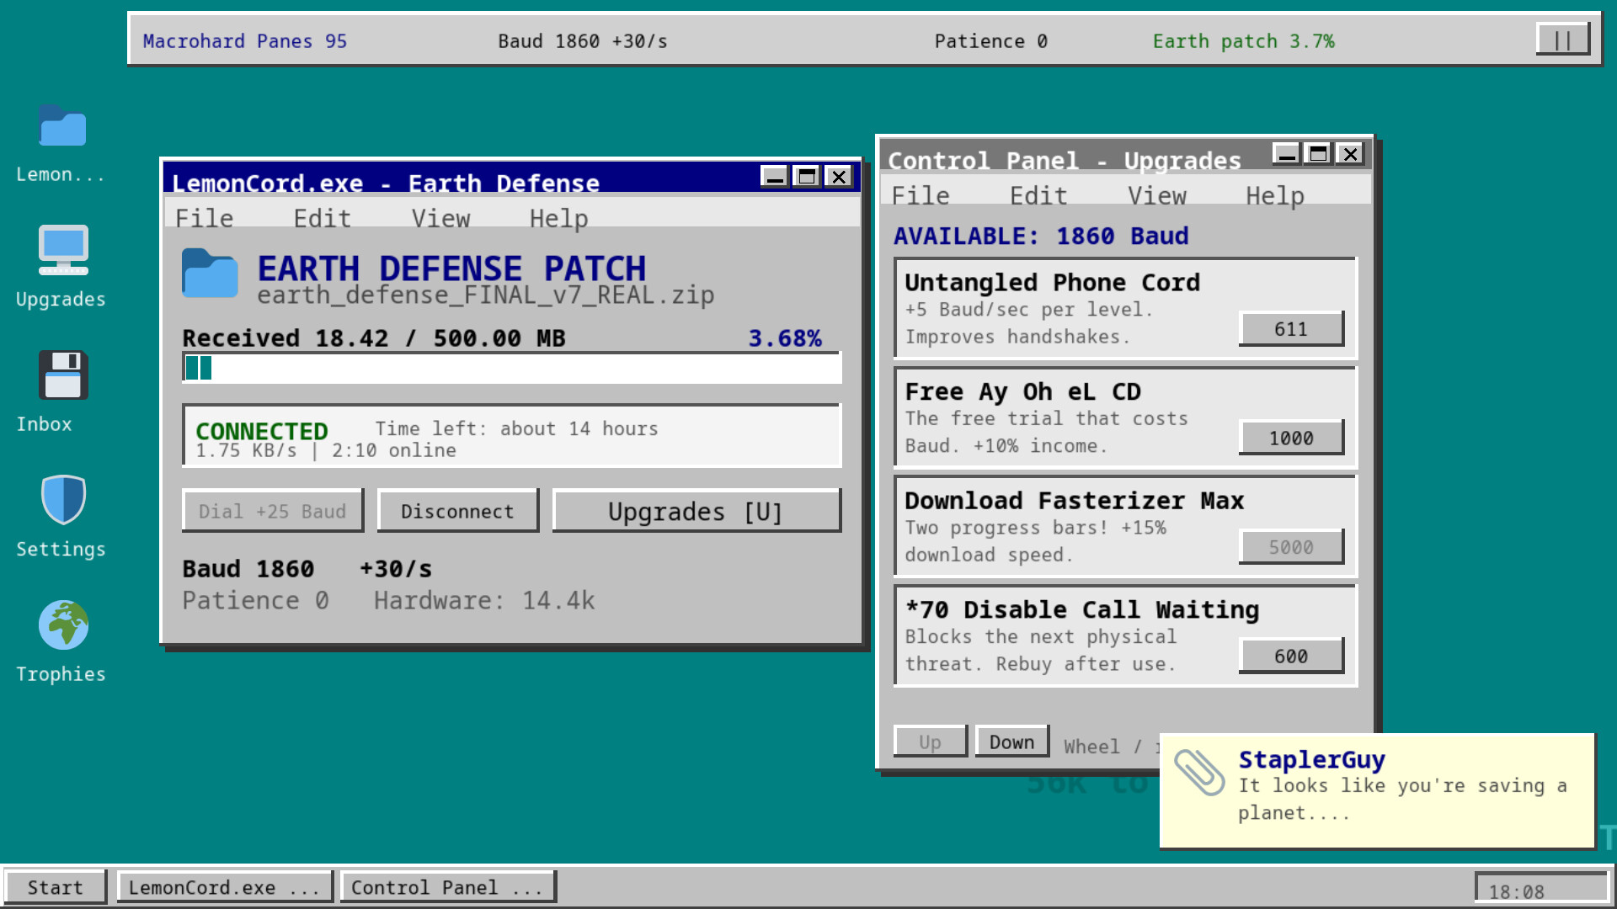Screen dimensions: 1617x909
Task: Click the CONNECTED status label
Action: point(262,430)
